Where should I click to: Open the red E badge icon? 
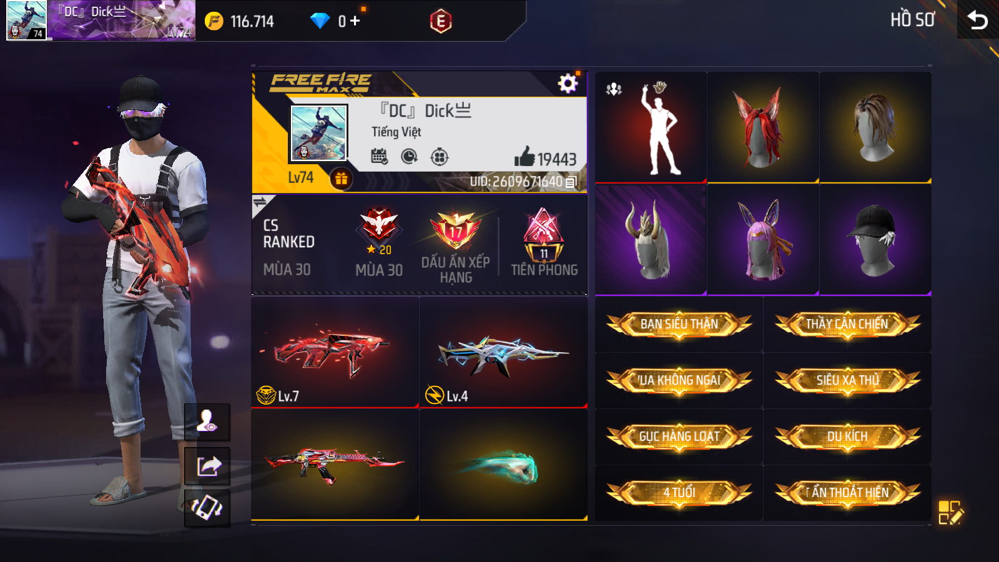click(441, 21)
